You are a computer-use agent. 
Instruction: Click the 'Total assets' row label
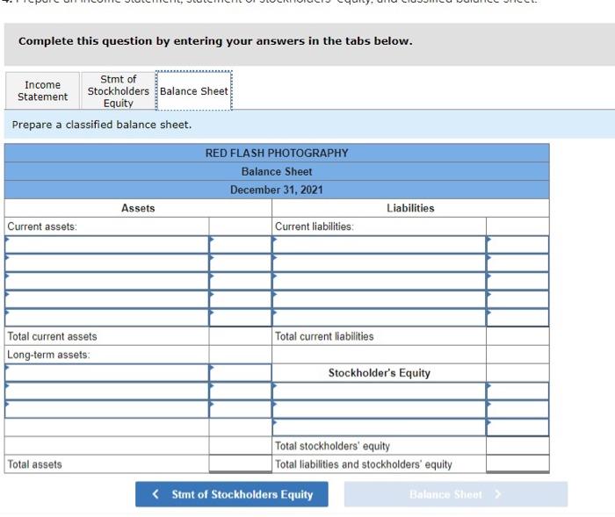tap(35, 464)
